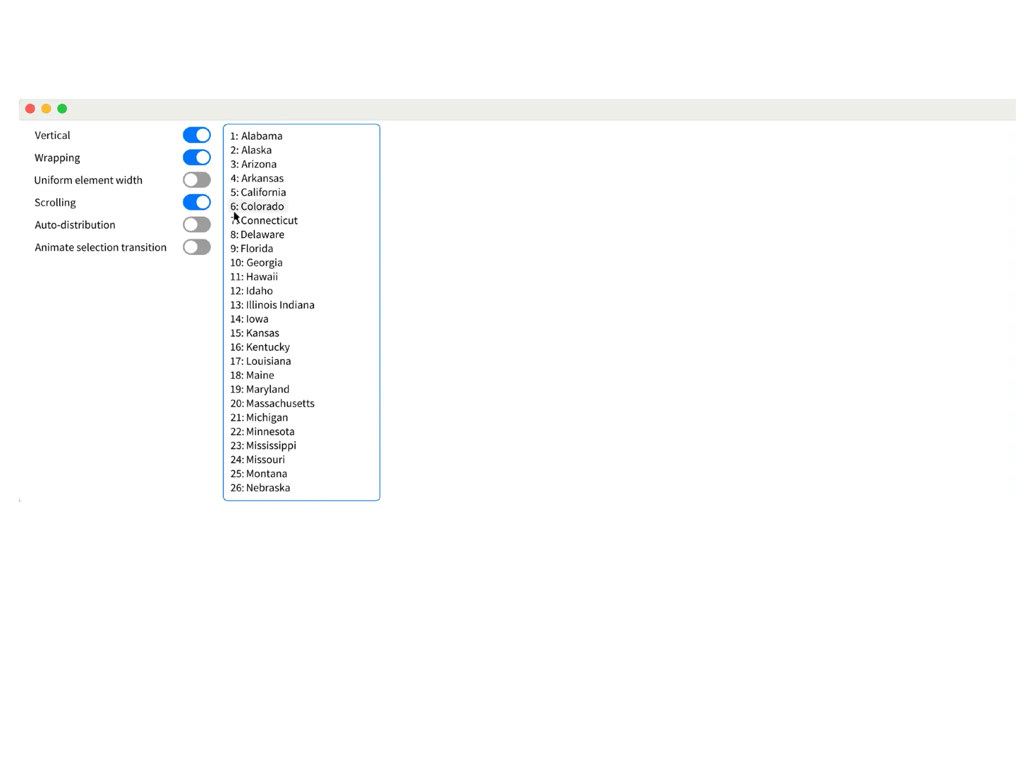
Task: Pick 9: Florida from the list
Action: pyautogui.click(x=251, y=248)
